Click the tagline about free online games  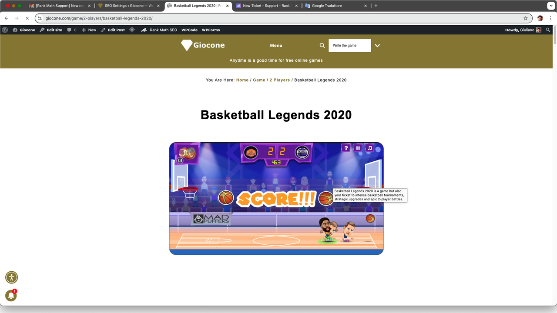[x=276, y=60]
